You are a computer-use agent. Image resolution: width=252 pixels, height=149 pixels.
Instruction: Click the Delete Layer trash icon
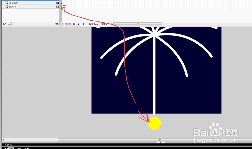pyautogui.click(x=56, y=24)
